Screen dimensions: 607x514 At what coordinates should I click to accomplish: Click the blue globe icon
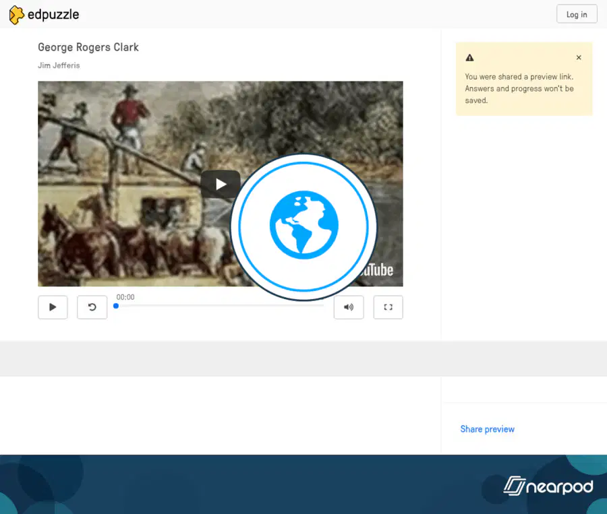coord(304,226)
